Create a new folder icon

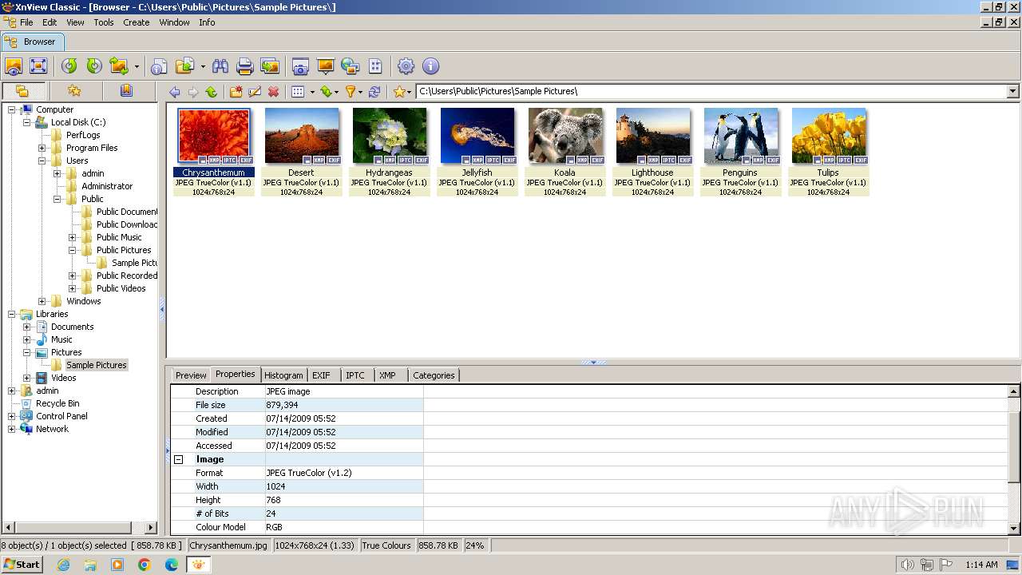pos(236,92)
